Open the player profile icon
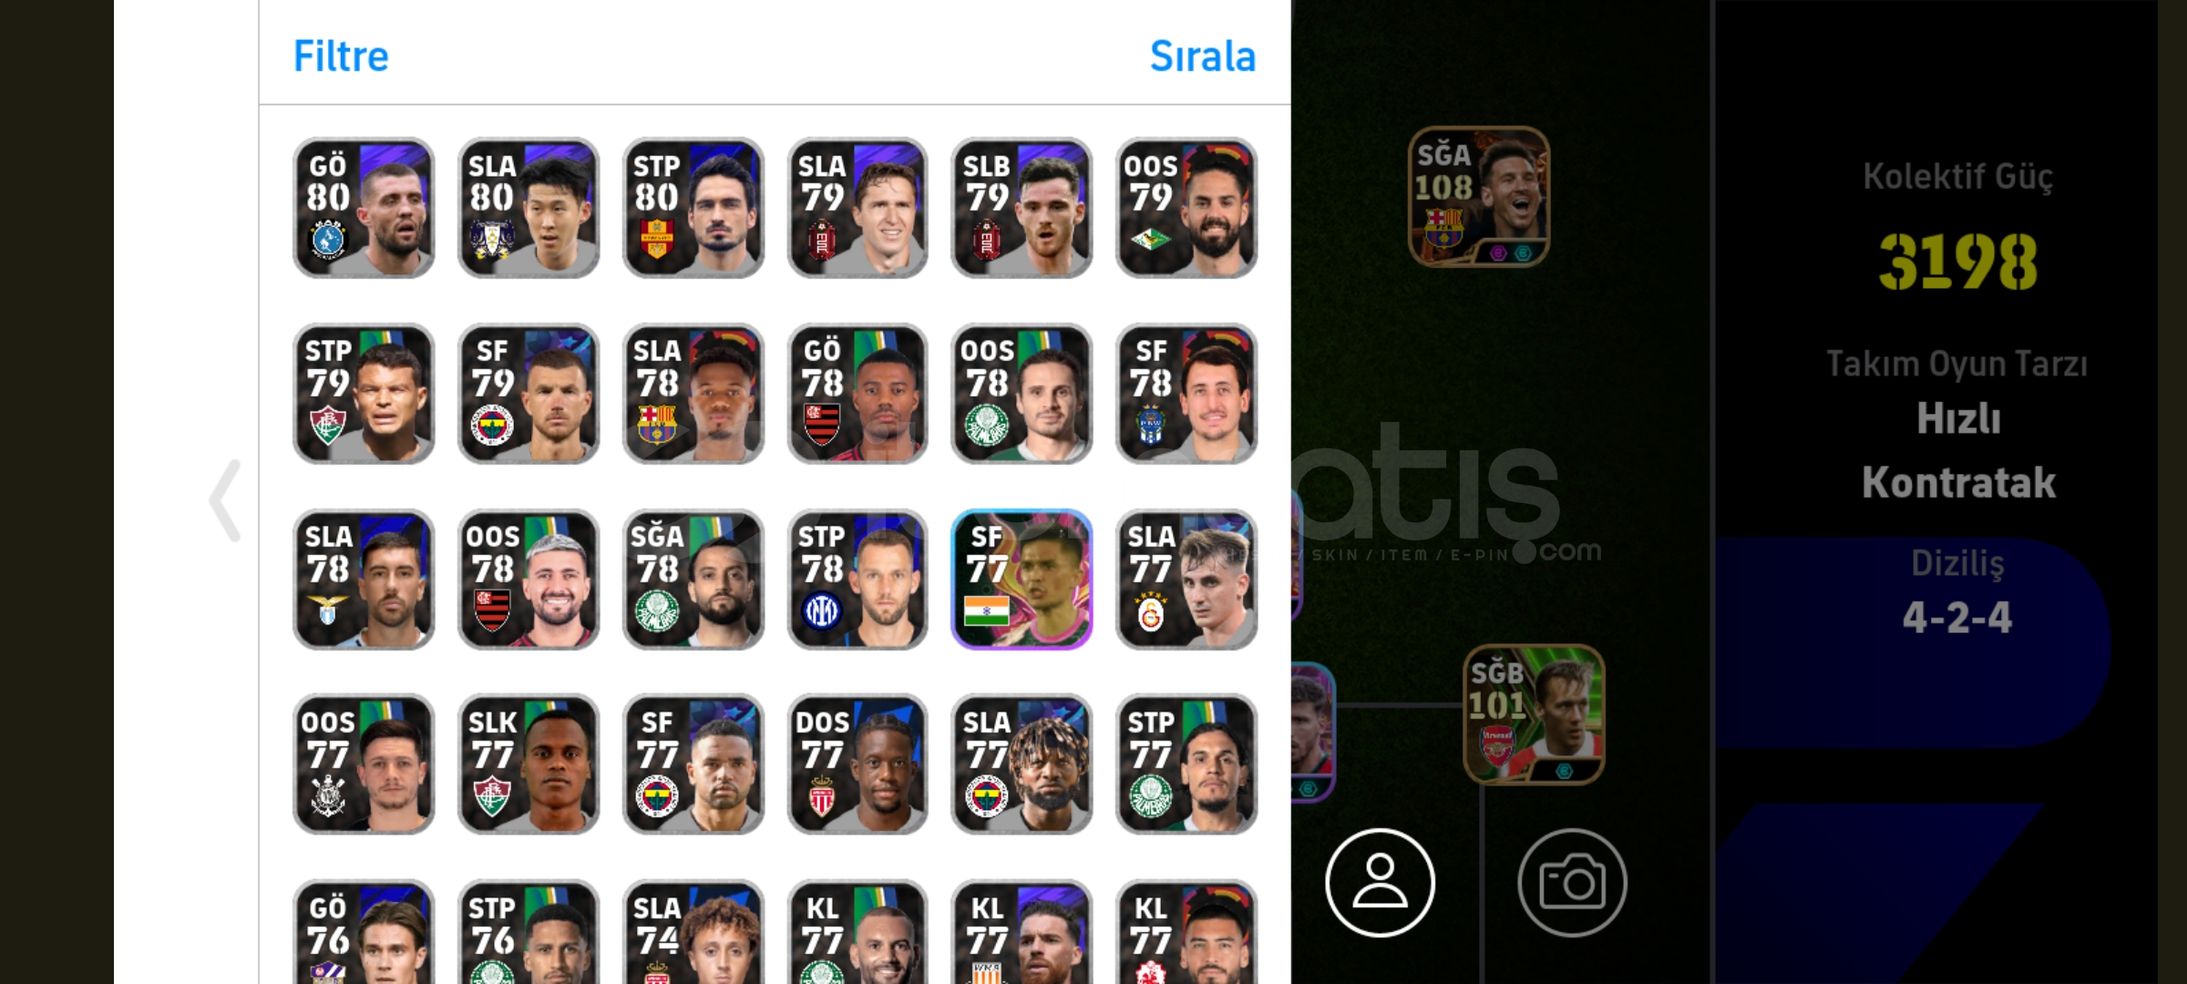Image resolution: width=2187 pixels, height=984 pixels. point(1380,882)
